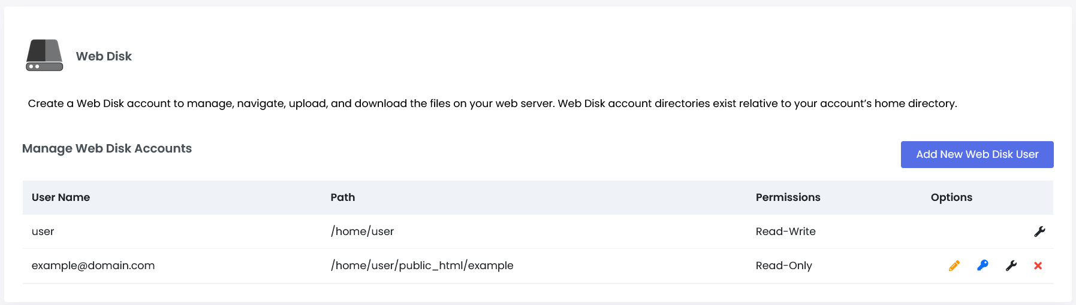Click the Web Disk page title

click(104, 56)
